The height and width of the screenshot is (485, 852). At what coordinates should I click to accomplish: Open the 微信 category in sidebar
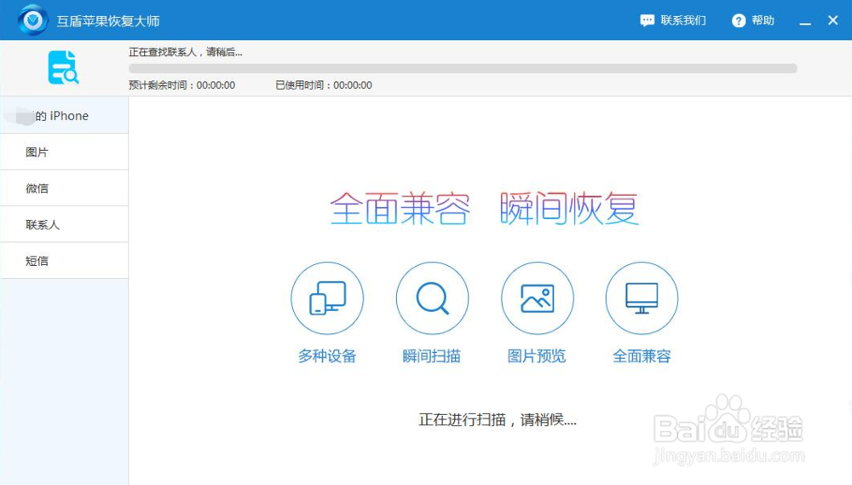[x=64, y=188]
